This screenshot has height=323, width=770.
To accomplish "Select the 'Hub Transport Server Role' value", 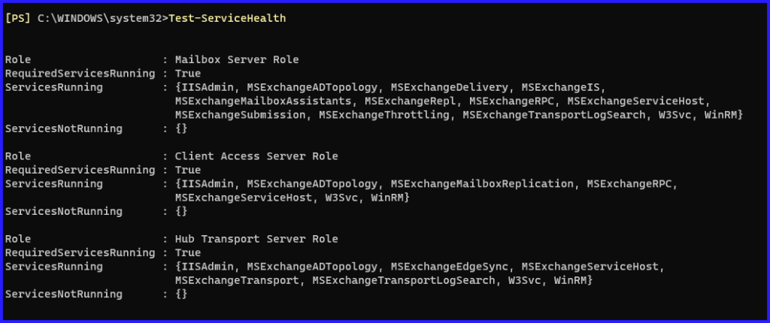I will [256, 239].
